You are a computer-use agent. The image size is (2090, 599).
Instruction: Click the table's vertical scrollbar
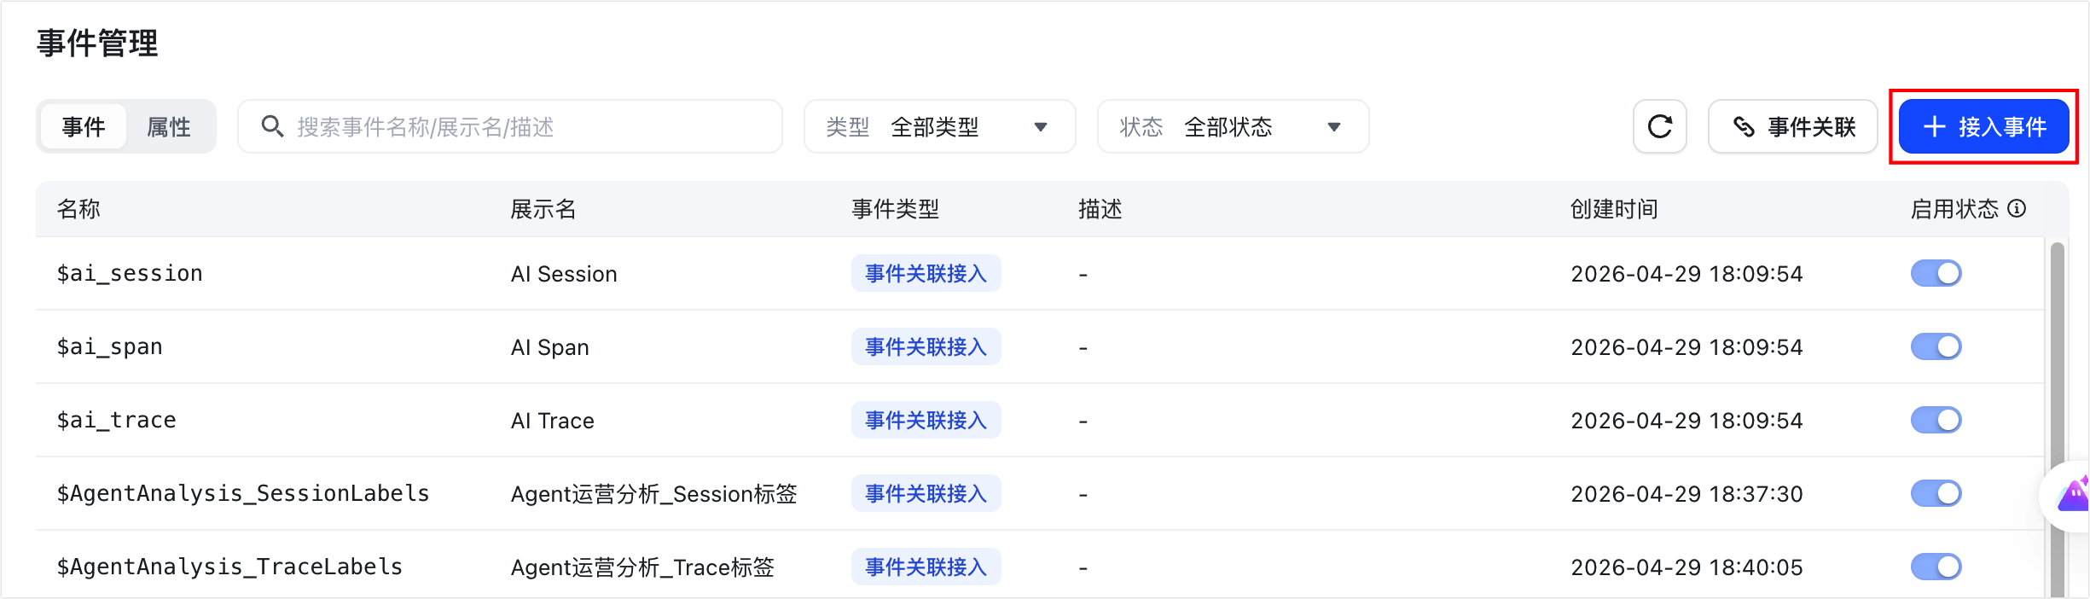(x=2057, y=418)
